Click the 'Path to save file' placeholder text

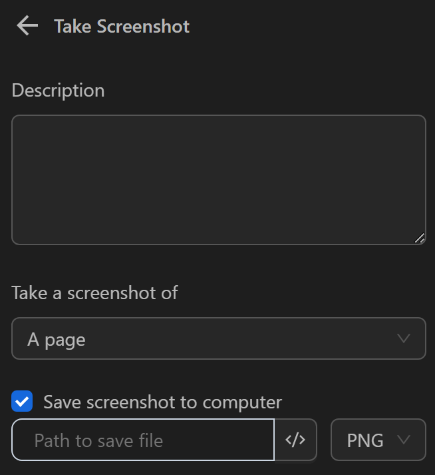pyautogui.click(x=98, y=440)
